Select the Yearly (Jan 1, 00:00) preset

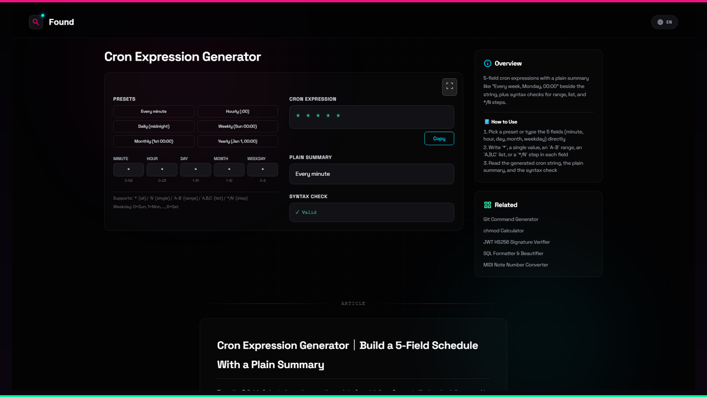click(237, 141)
